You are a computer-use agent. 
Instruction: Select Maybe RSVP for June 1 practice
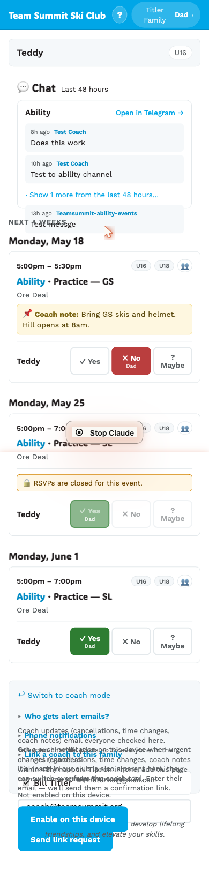(x=173, y=642)
